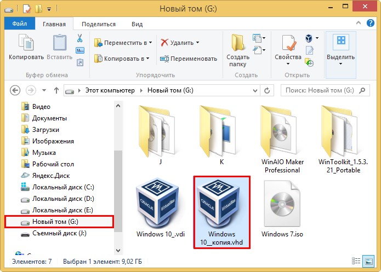Open the Select (Выделить) menu
Image resolution: width=381 pixels, height=272 pixels.
(340, 55)
